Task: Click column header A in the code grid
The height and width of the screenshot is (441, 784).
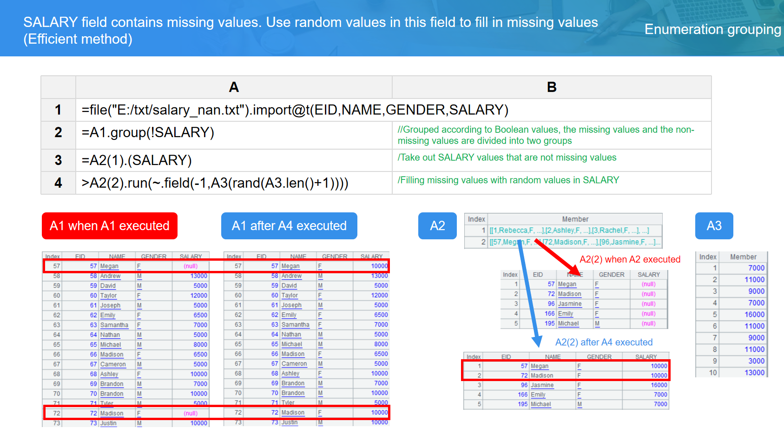Action: (234, 87)
